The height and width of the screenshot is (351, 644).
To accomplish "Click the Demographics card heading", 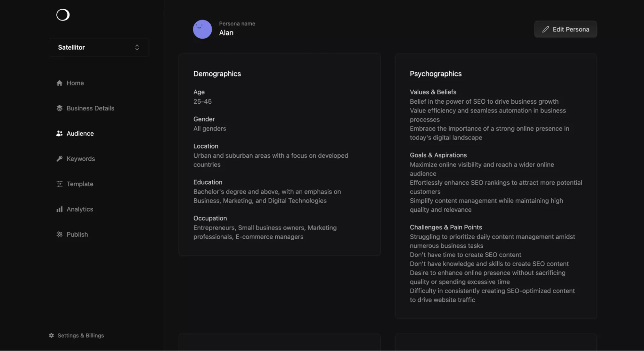I will pos(217,74).
